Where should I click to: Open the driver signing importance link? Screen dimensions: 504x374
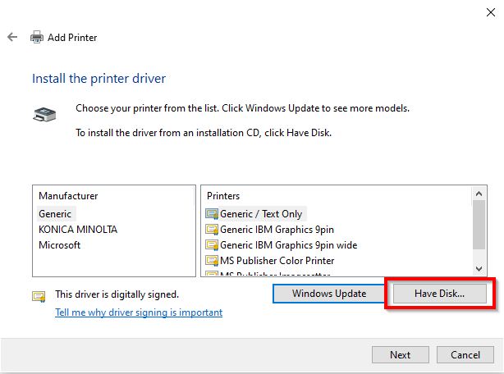pos(139,312)
